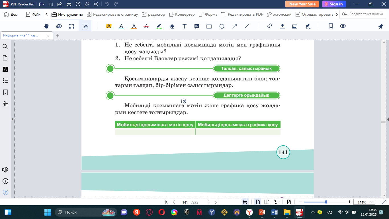Click the search text input field
Viewport: 389px width, 219px height.
pyautogui.click(x=366, y=14)
